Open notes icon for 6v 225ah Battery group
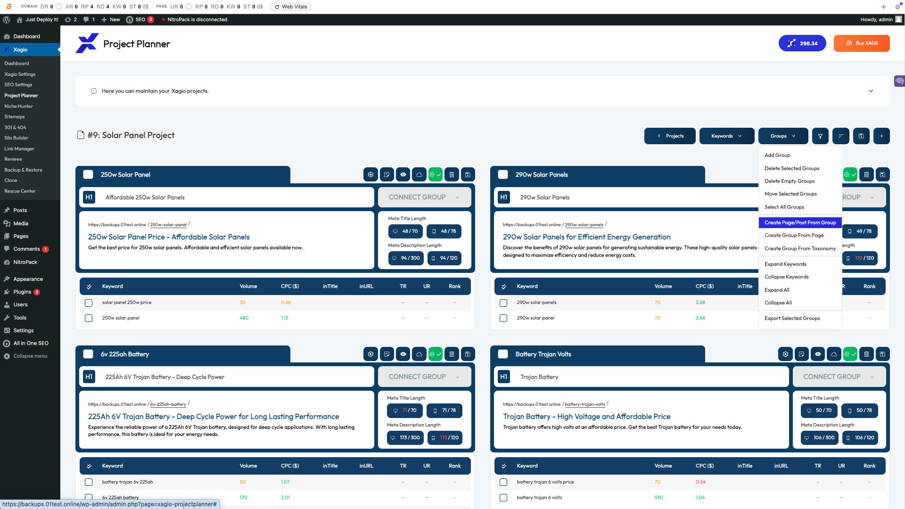This screenshot has height=509, width=905. click(387, 354)
